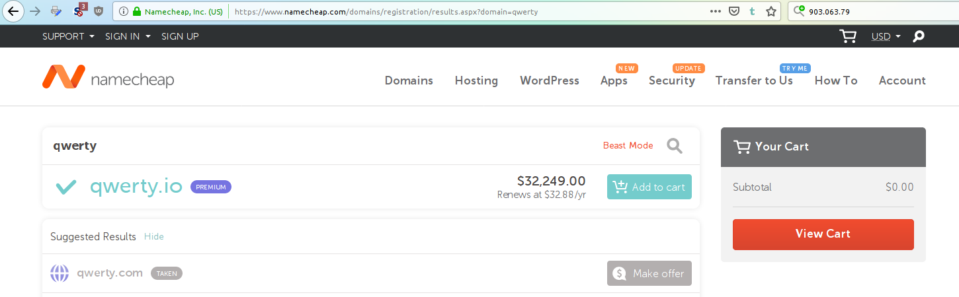Open the uBlock Origin shield icon
Screen dimensions: 959x297
point(99,11)
